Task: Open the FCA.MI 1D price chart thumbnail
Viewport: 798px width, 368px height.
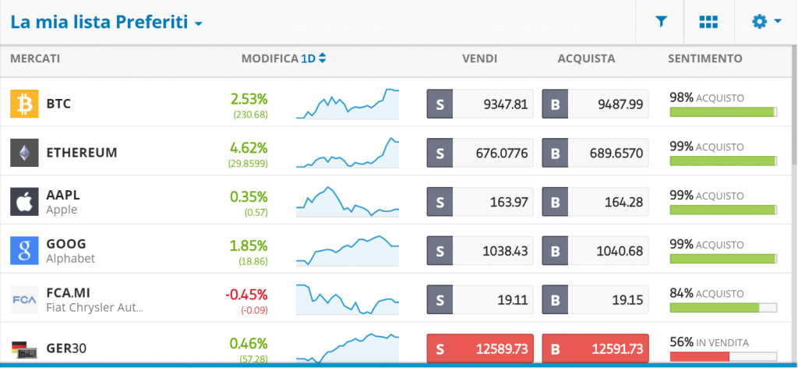Action: click(x=348, y=299)
